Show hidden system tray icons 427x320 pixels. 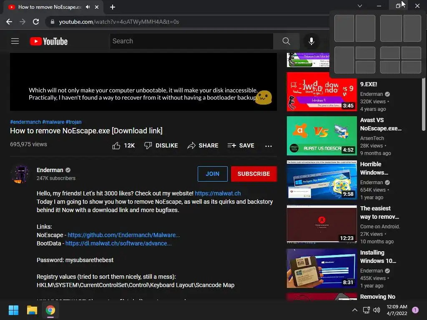coord(355,310)
